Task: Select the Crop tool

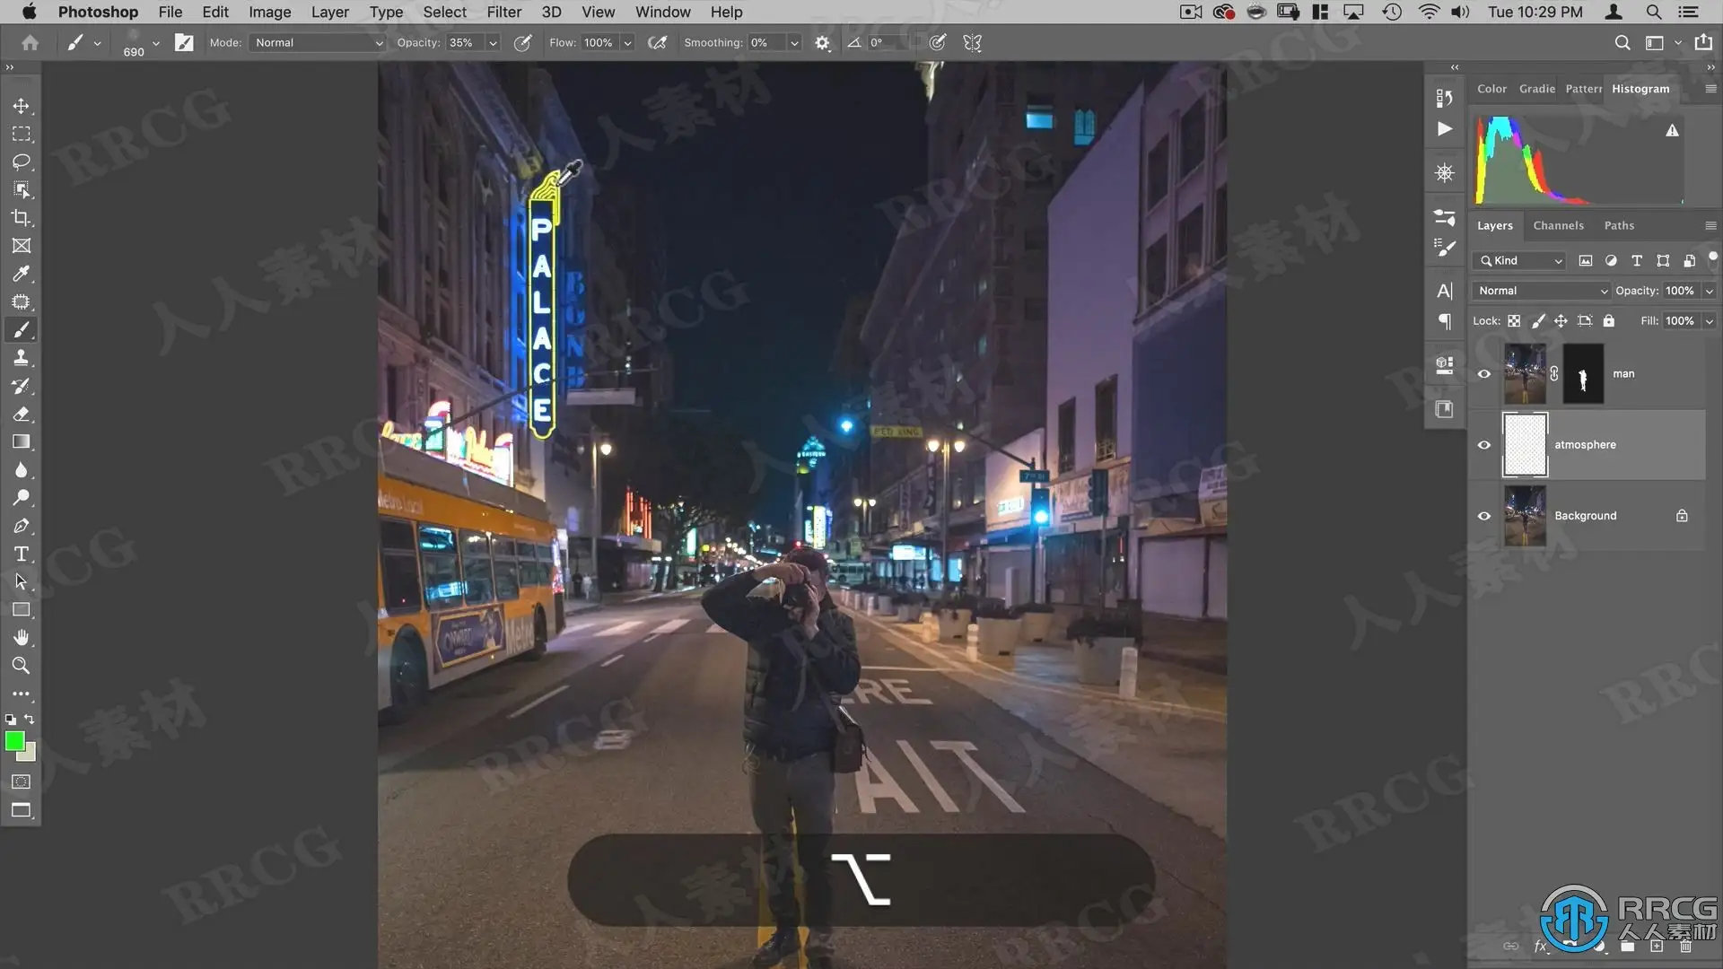Action: coord(21,218)
